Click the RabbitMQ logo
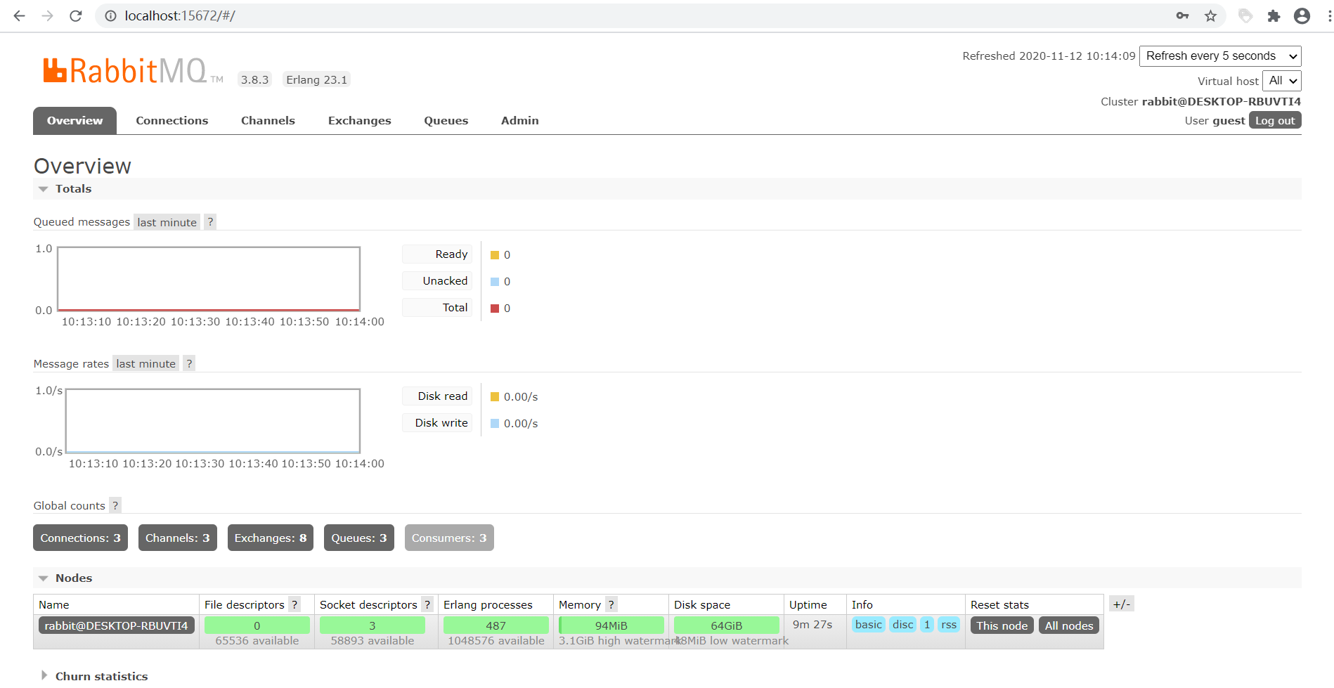The height and width of the screenshot is (688, 1334). pos(133,71)
